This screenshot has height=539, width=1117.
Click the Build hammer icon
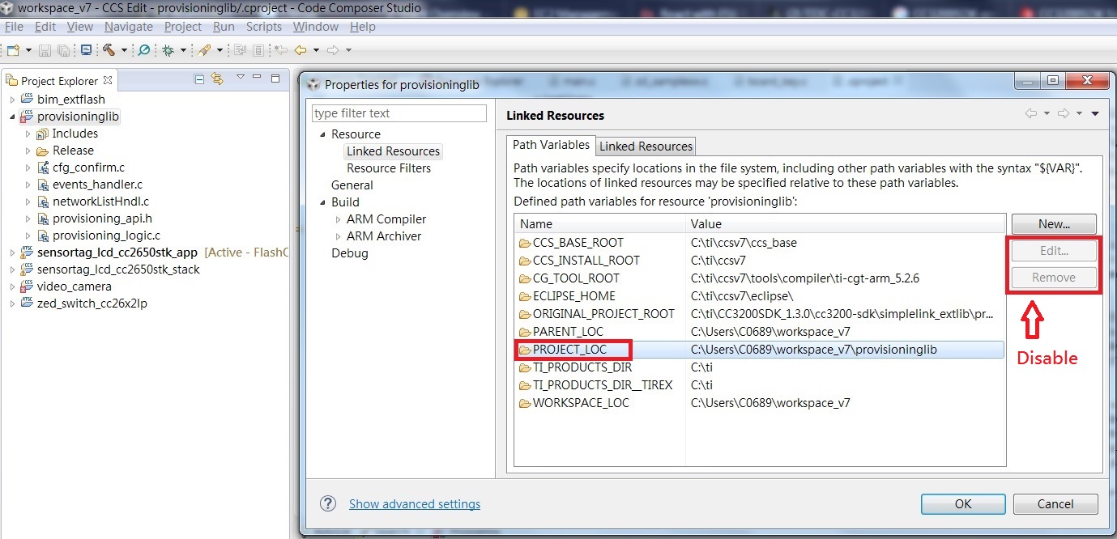pyautogui.click(x=109, y=50)
